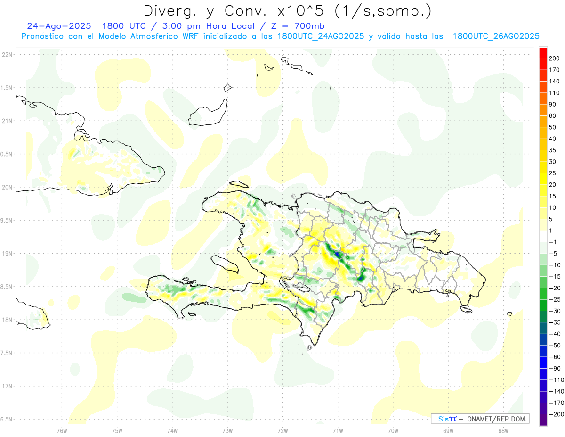Viewport: 565px width, 437px height.
Task: Click the purple swatch at color scale bottom
Action: coord(543,420)
